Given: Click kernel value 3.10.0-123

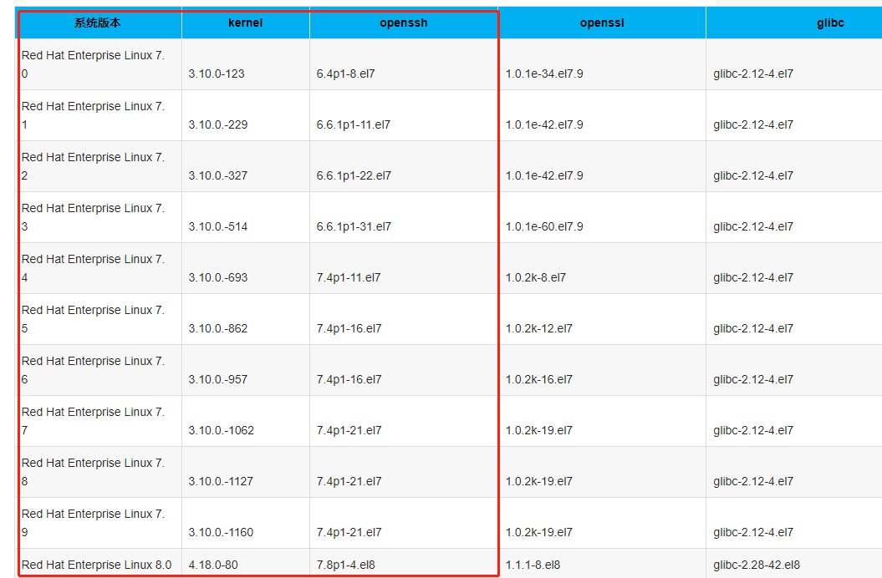Looking at the screenshot, I should [x=217, y=74].
